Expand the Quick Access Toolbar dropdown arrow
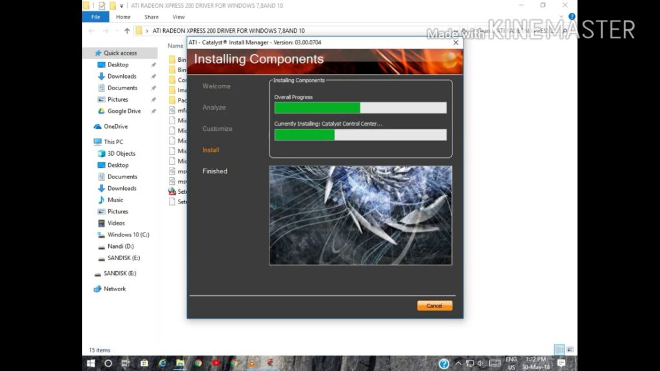 coord(121,5)
